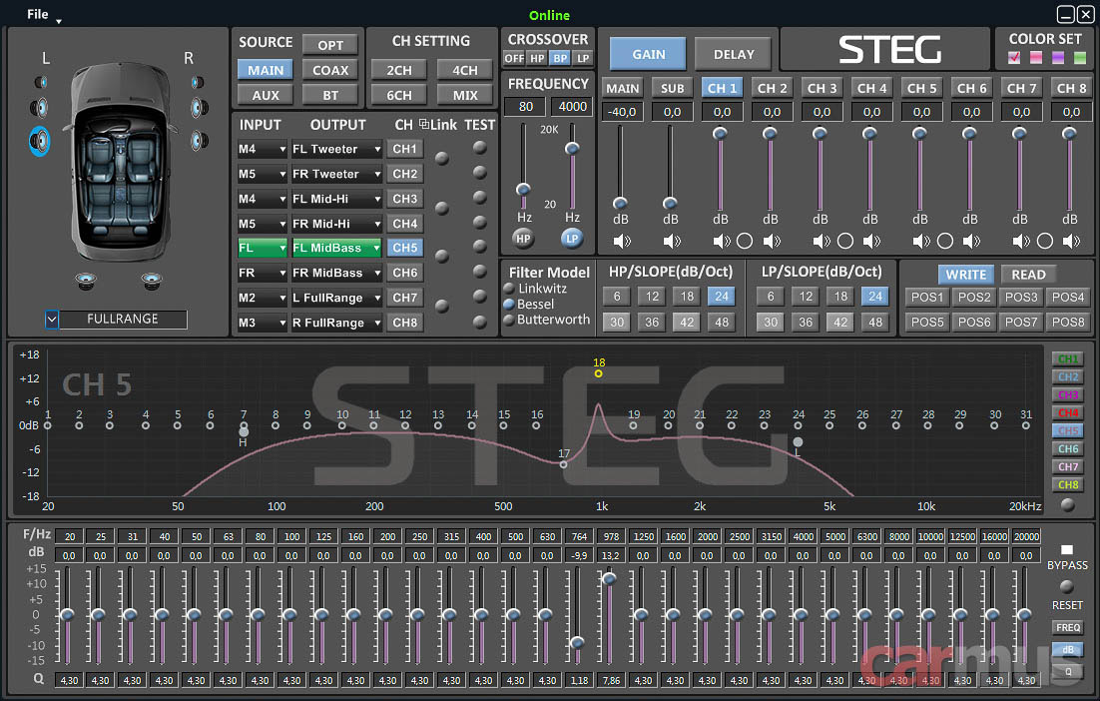This screenshot has width=1100, height=701.
Task: Select the CH 5 channel tab above the gain sliders
Action: tap(921, 88)
